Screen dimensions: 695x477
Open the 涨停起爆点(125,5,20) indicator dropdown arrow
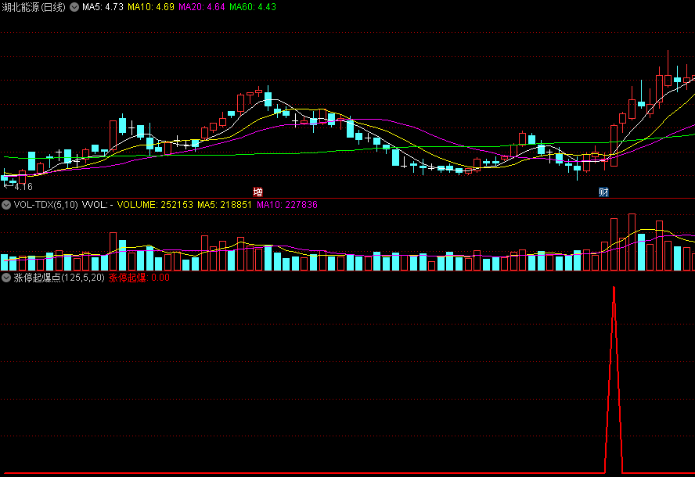click(6, 278)
